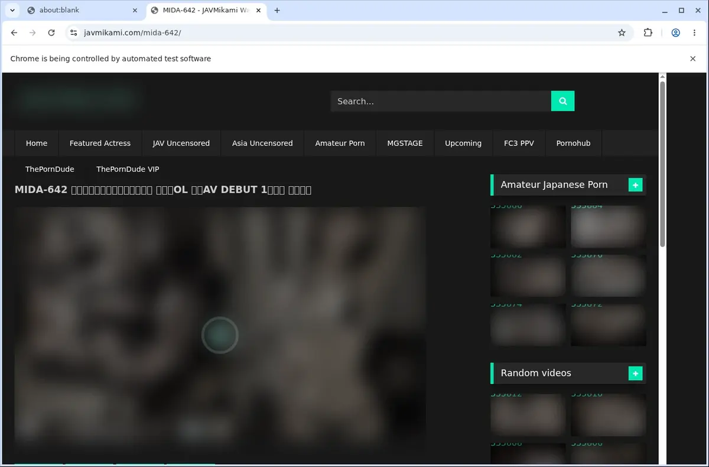Open the Home menu item
The image size is (709, 467).
(37, 143)
